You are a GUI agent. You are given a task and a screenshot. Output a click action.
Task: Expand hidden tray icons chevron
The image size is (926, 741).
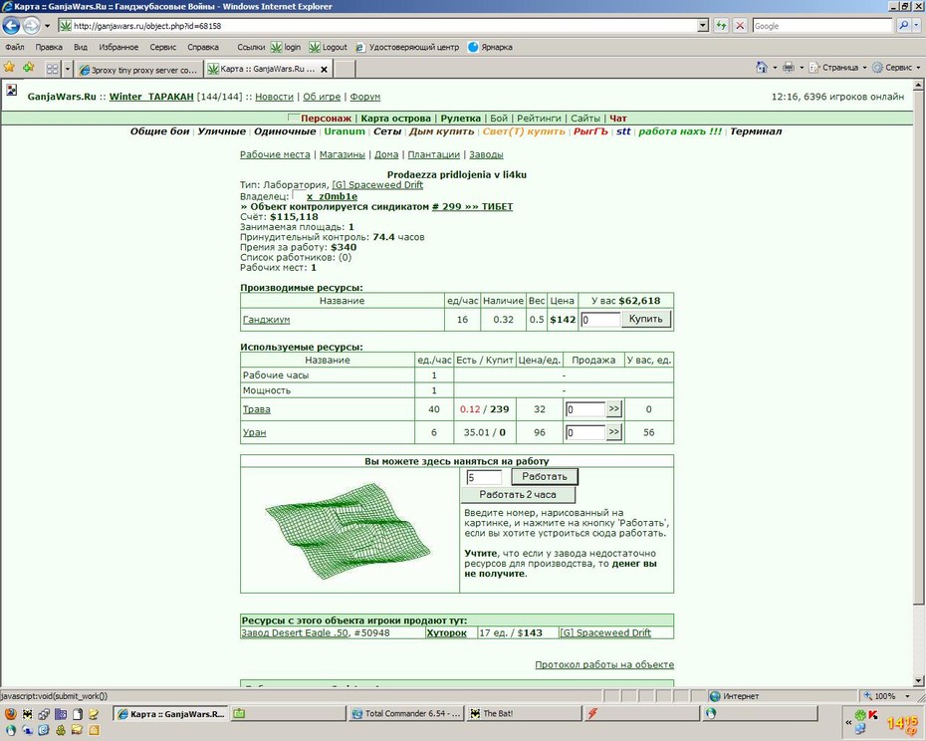click(848, 722)
